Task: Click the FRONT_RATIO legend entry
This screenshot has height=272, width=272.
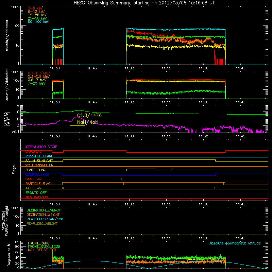Action: 39,243
